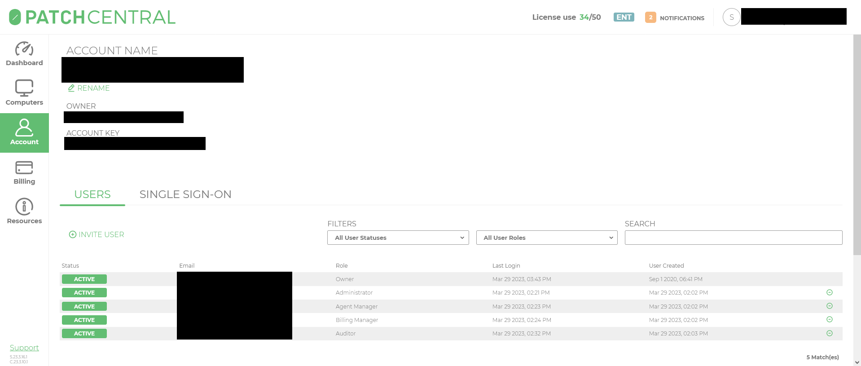Click the Rename account link
The width and height of the screenshot is (861, 366).
tap(89, 88)
